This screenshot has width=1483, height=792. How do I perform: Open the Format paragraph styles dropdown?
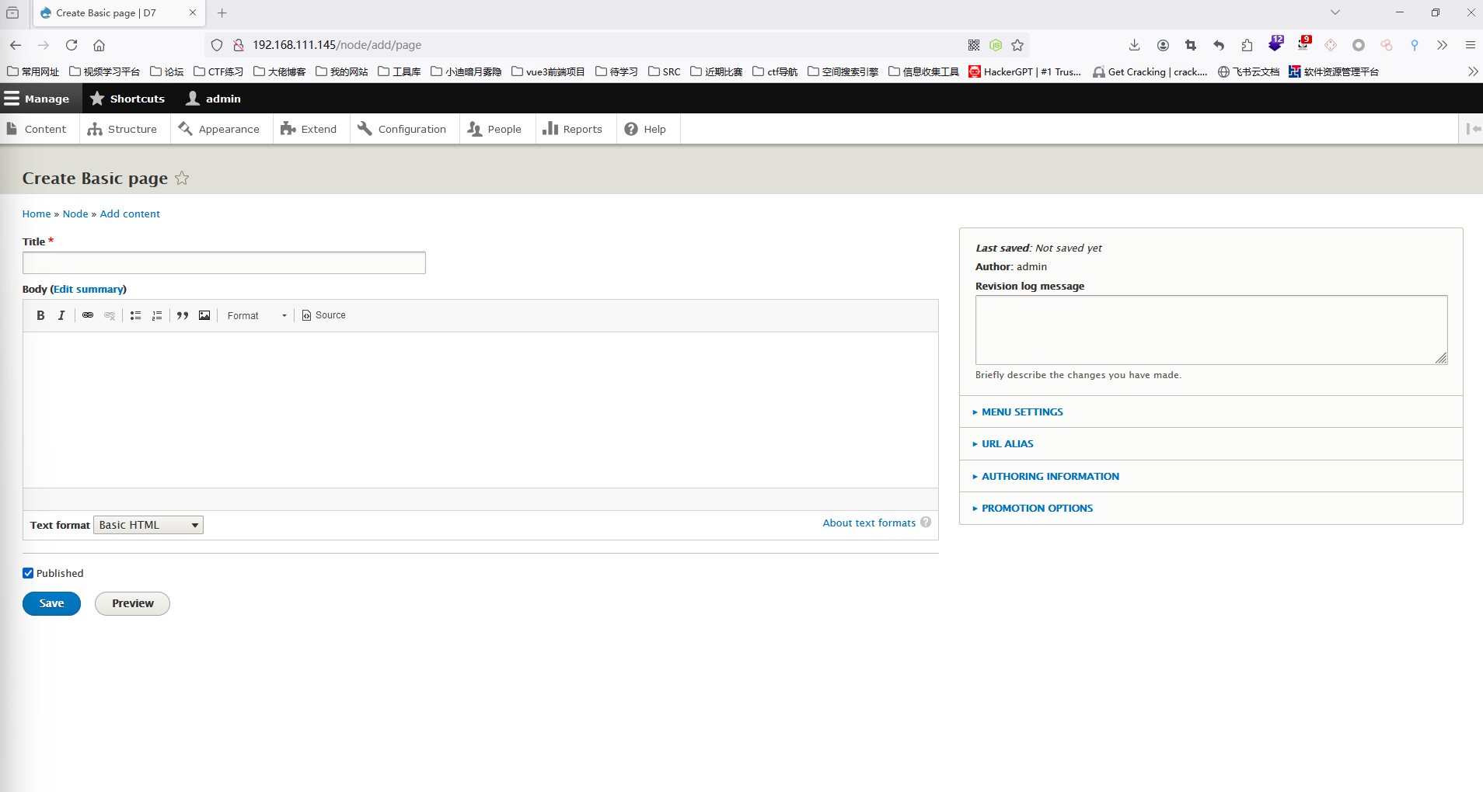(256, 315)
